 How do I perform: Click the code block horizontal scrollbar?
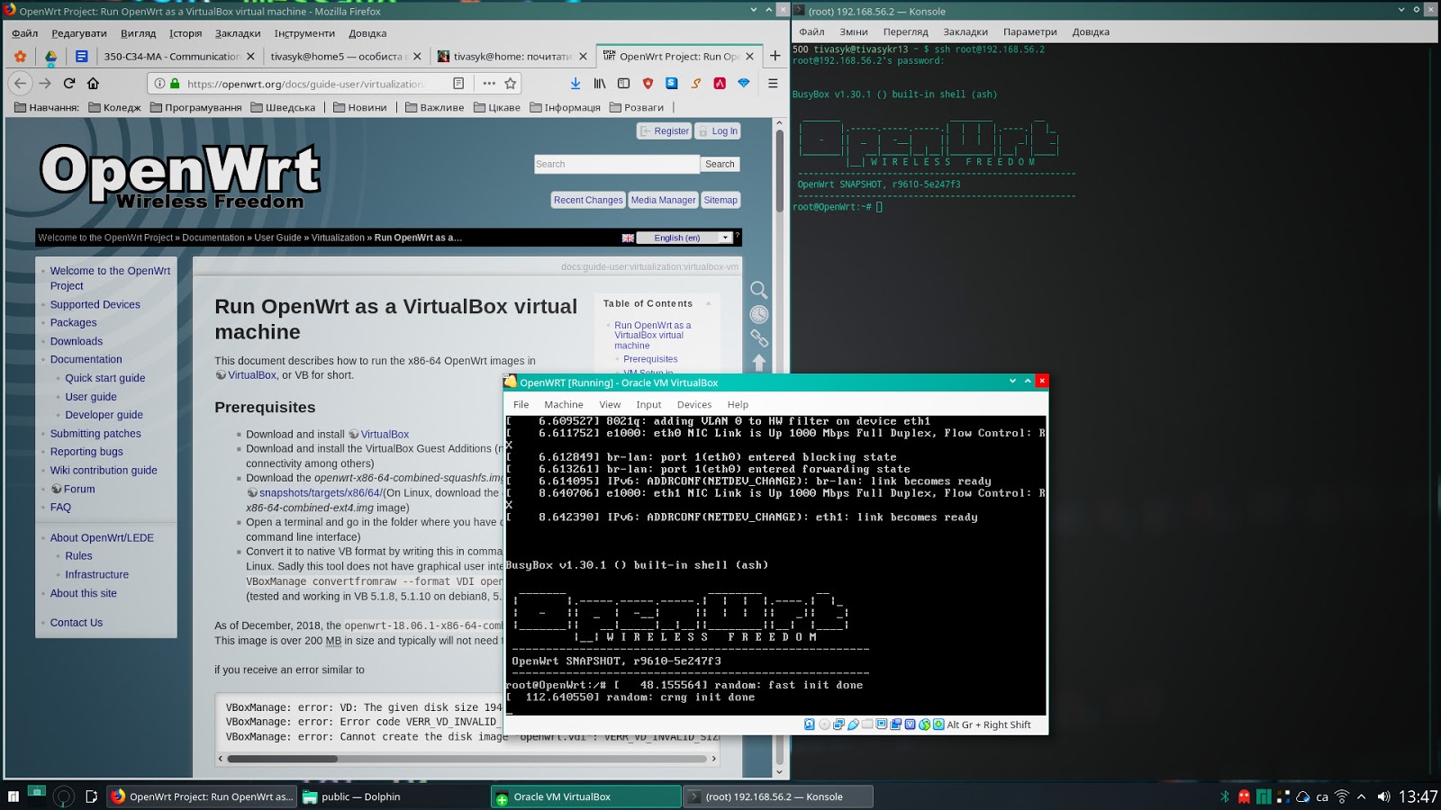click(x=282, y=759)
